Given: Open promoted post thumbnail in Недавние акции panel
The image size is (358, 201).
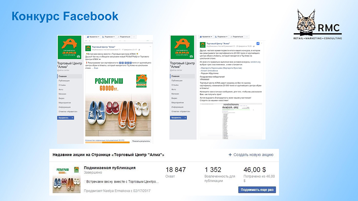Looking at the screenshot, I should click(66, 180).
